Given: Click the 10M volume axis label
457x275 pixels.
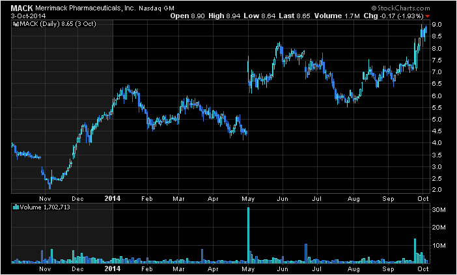Looking at the screenshot, I should tap(438, 245).
